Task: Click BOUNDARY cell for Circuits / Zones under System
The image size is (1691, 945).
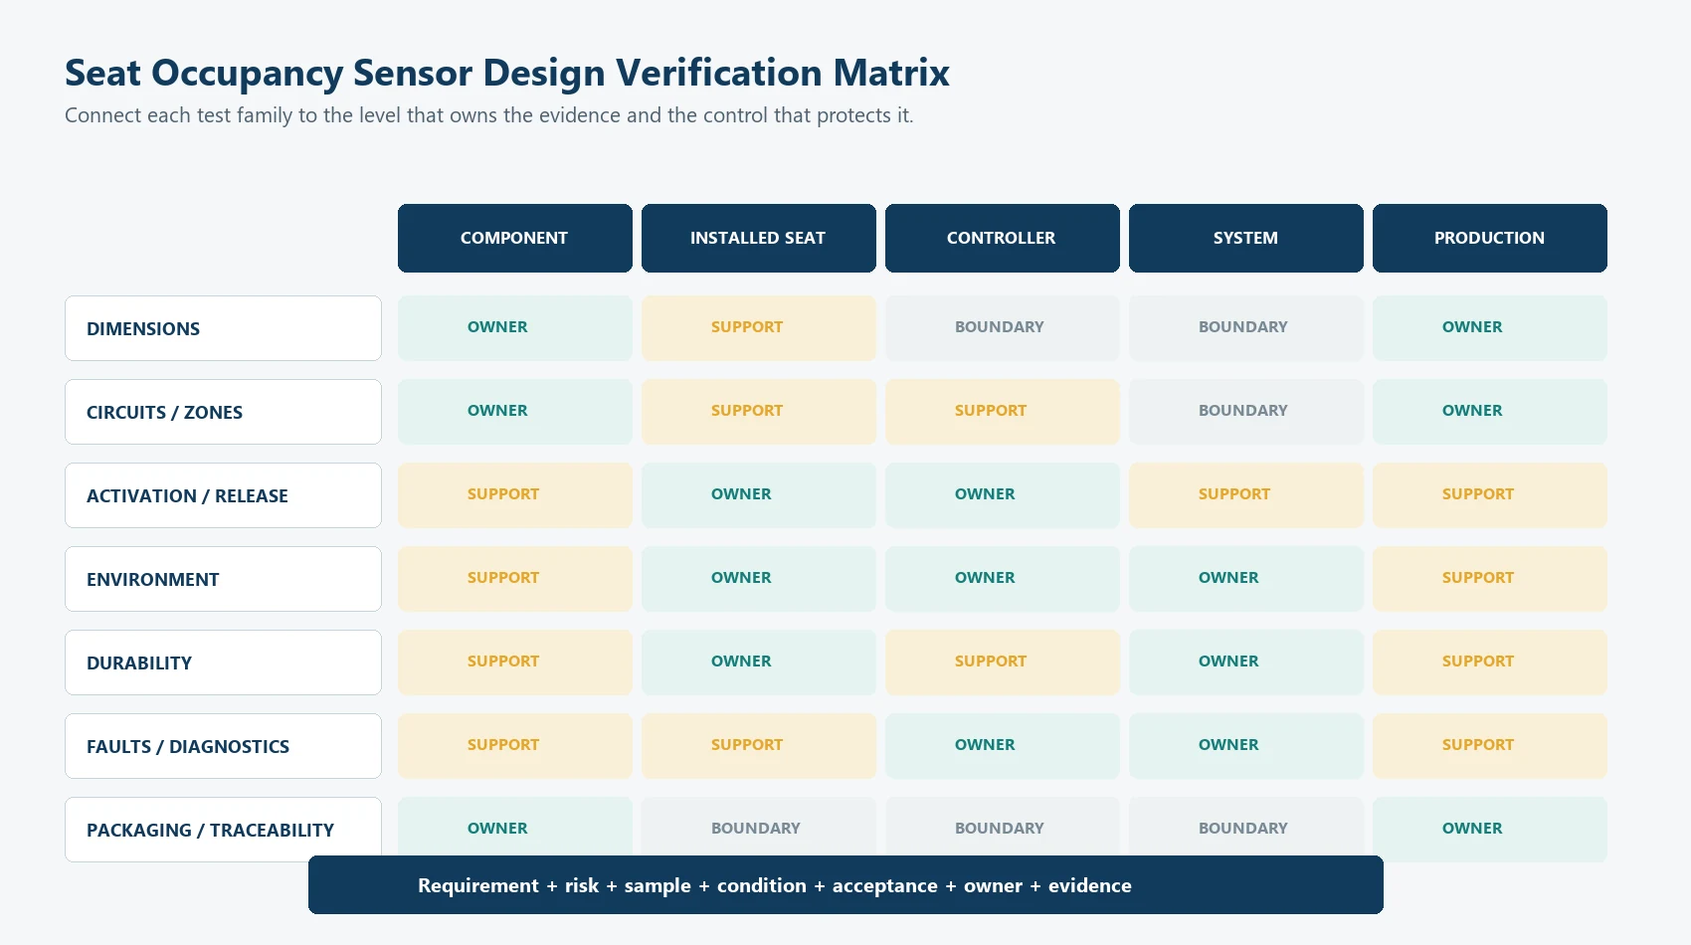Action: (1246, 412)
